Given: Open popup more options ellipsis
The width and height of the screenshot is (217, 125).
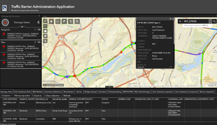Looking at the screenshot, I should pos(171,67).
